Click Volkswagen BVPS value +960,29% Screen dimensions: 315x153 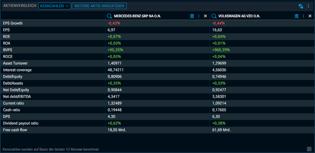click(x=221, y=50)
